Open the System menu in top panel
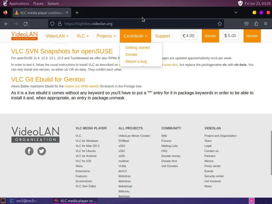 coord(53,3)
